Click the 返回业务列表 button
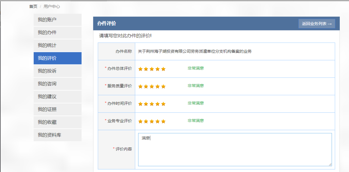The height and width of the screenshot is (172, 349). click(317, 24)
